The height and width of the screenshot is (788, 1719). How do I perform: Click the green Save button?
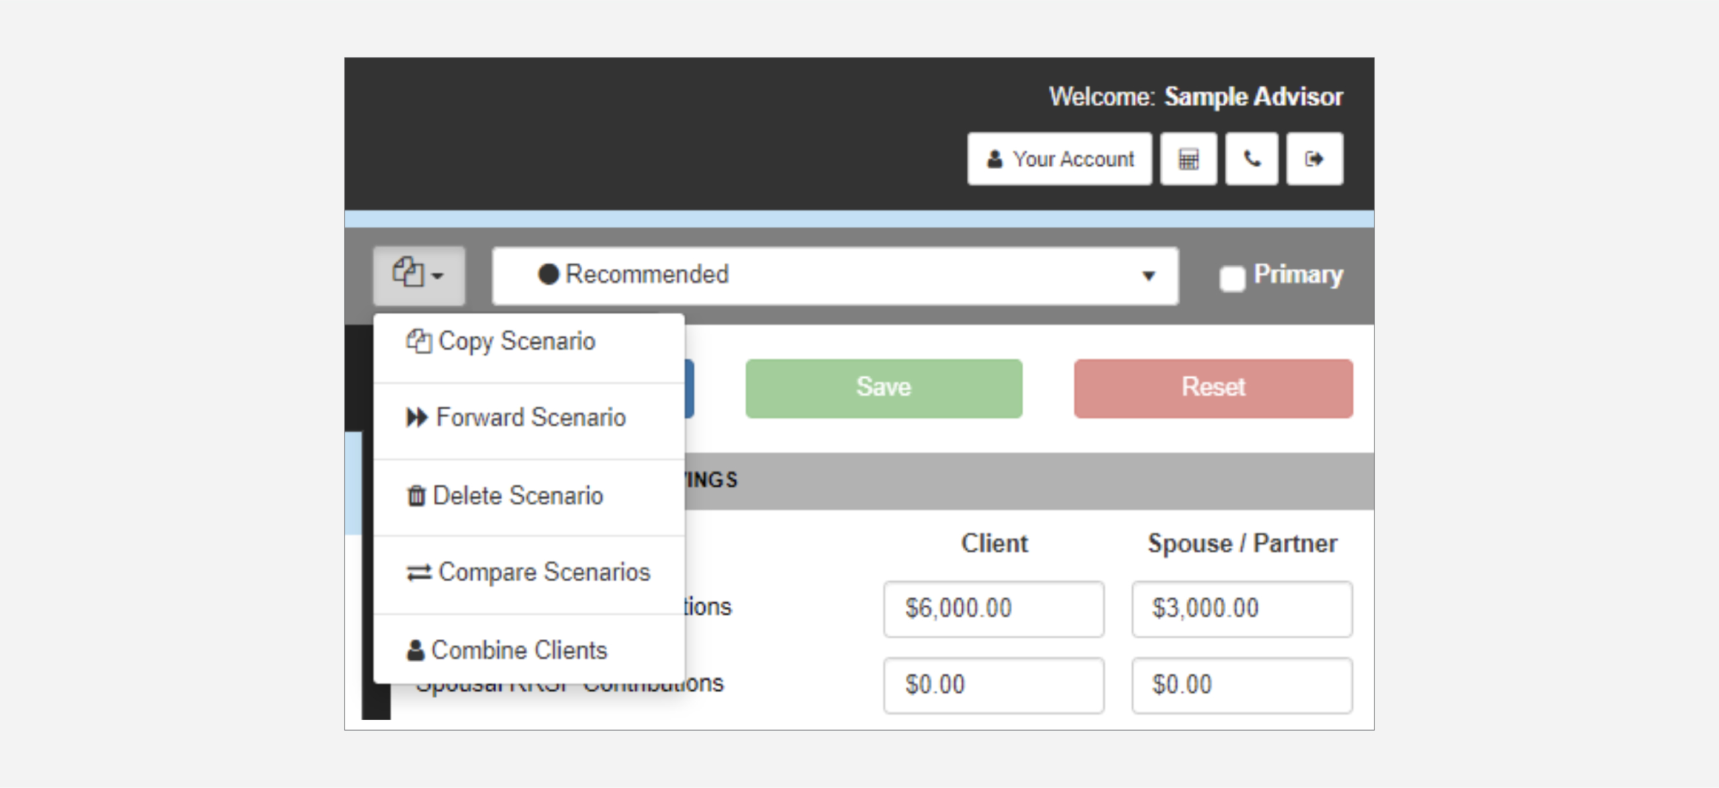883,388
